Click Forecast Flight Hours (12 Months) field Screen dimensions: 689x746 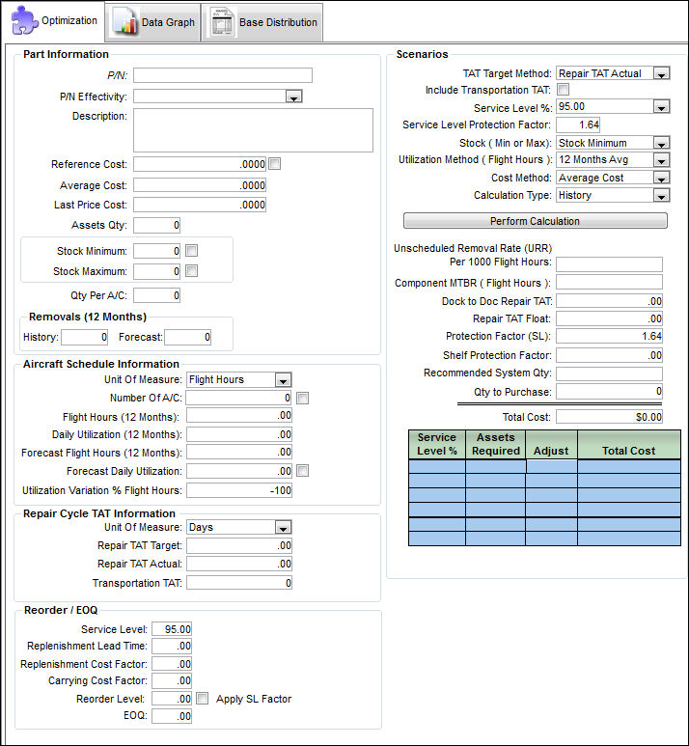coord(239,452)
